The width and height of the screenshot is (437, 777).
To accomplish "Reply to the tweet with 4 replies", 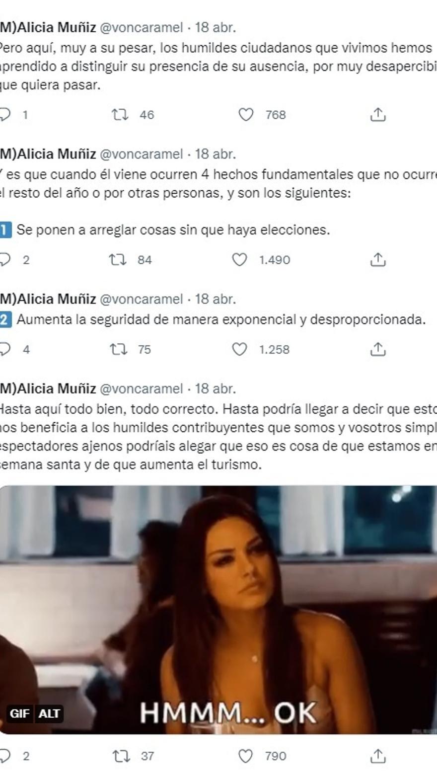I will click(5, 349).
